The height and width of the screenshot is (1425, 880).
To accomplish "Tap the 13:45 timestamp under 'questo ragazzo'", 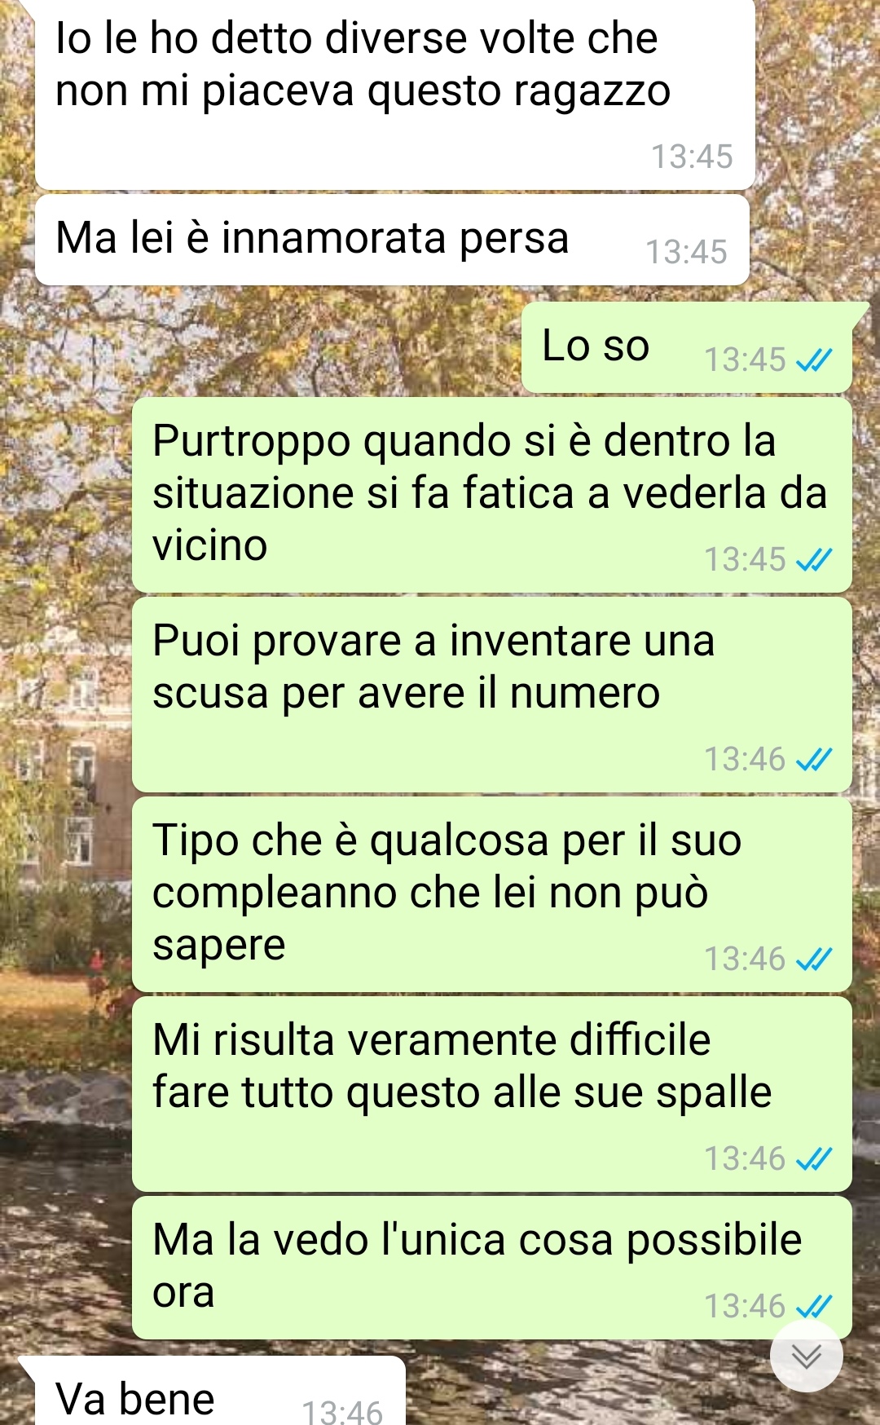I will tap(692, 157).
